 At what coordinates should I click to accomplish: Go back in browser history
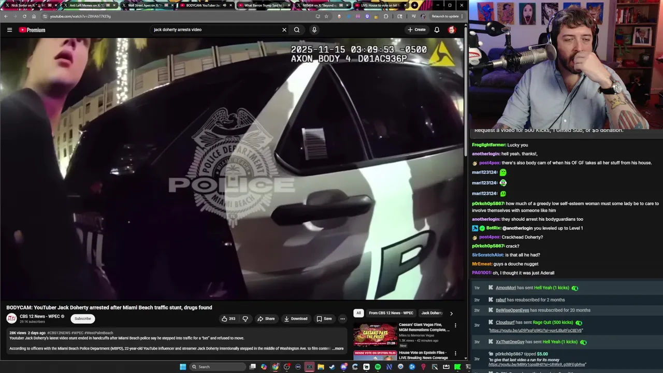(x=6, y=16)
